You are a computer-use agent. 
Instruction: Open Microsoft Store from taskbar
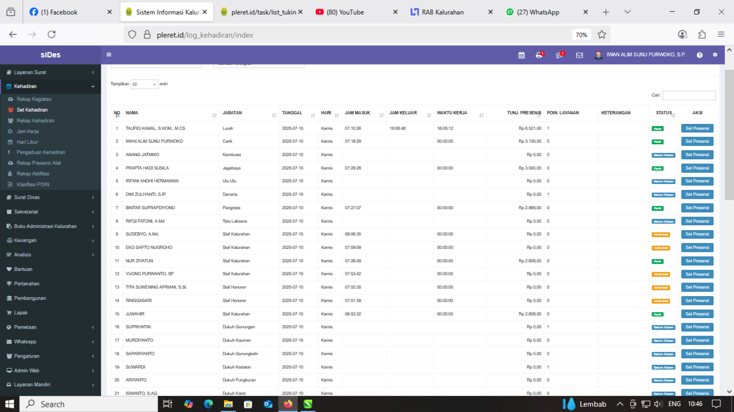pos(248,404)
